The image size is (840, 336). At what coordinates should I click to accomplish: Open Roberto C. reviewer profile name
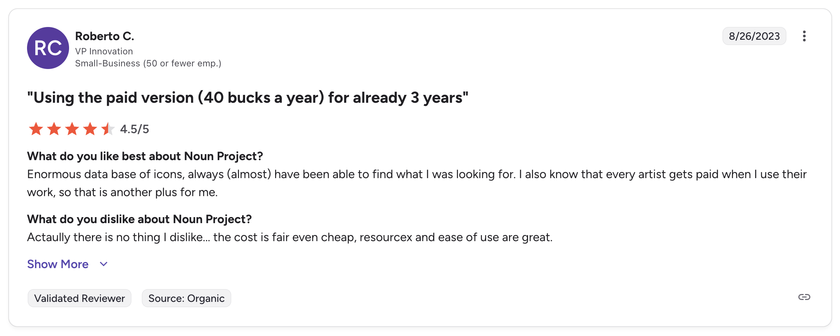(x=104, y=36)
